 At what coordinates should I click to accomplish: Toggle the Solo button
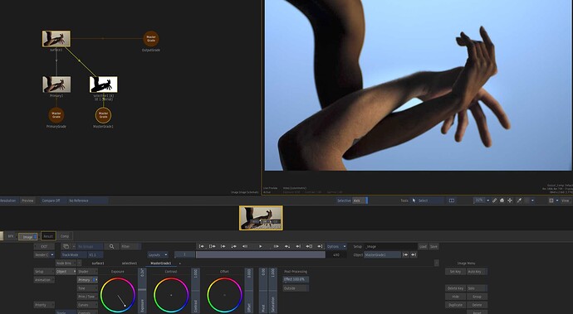(477, 288)
